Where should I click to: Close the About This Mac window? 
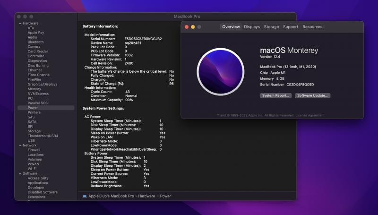[x=187, y=27]
